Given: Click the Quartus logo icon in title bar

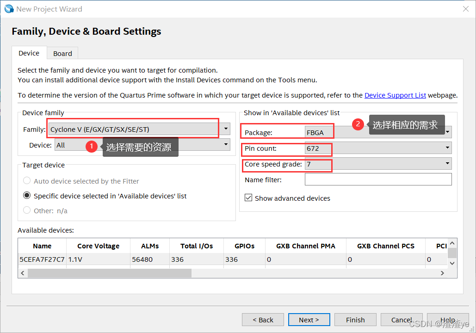Looking at the screenshot, I should pyautogui.click(x=9, y=9).
